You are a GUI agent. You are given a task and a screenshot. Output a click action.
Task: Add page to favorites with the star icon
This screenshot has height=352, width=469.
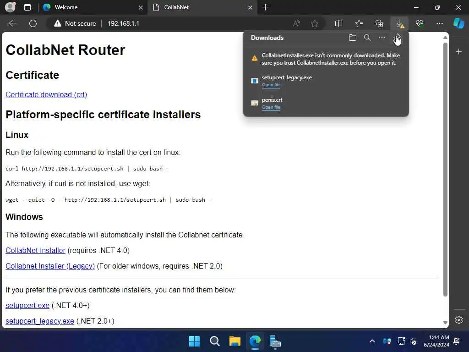tap(314, 23)
